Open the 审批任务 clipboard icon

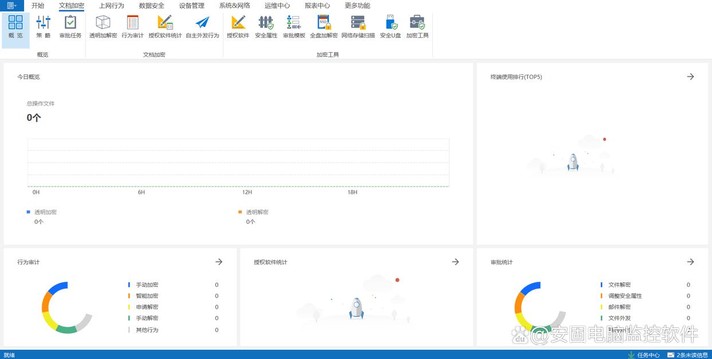(x=71, y=27)
